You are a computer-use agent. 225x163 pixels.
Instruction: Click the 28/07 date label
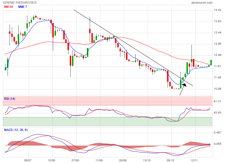pos(28,160)
